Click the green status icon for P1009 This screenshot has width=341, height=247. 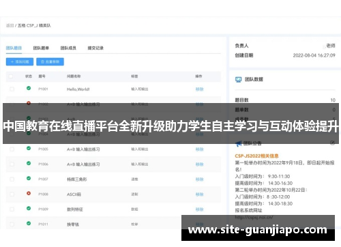pos(29,208)
